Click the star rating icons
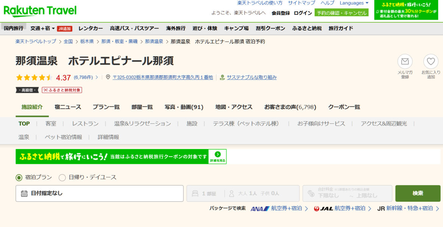Image resolution: width=443 pixels, height=227 pixels. tap(34, 78)
